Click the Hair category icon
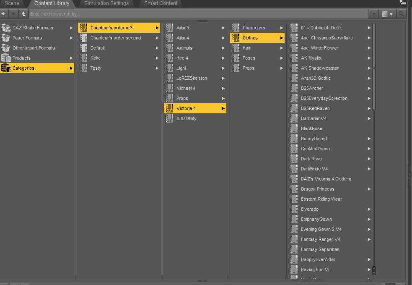 pyautogui.click(x=236, y=48)
